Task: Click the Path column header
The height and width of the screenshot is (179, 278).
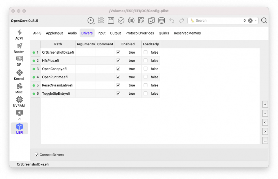Action: (x=58, y=44)
